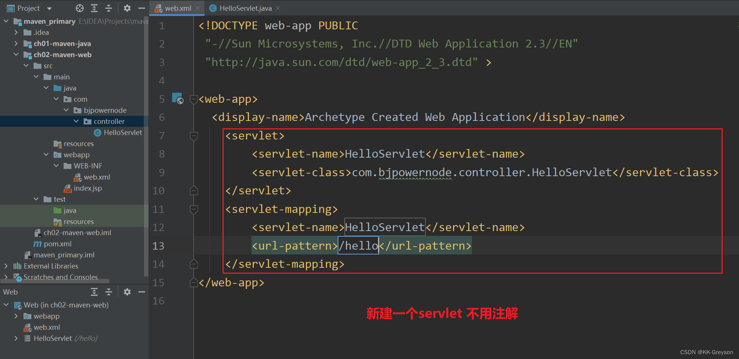Image resolution: width=739 pixels, height=359 pixels.
Task: Expand the .idea folder
Action: pos(16,32)
